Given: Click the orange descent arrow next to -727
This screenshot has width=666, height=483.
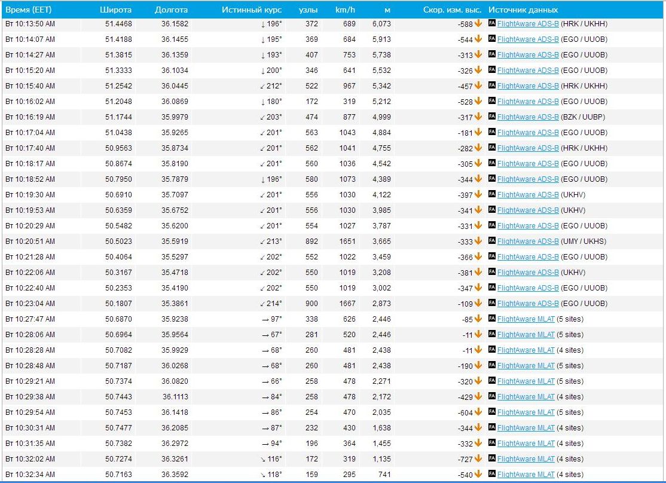Looking at the screenshot, I should (x=478, y=458).
